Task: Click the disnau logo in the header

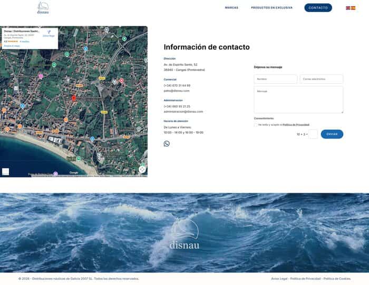Action: [x=43, y=8]
